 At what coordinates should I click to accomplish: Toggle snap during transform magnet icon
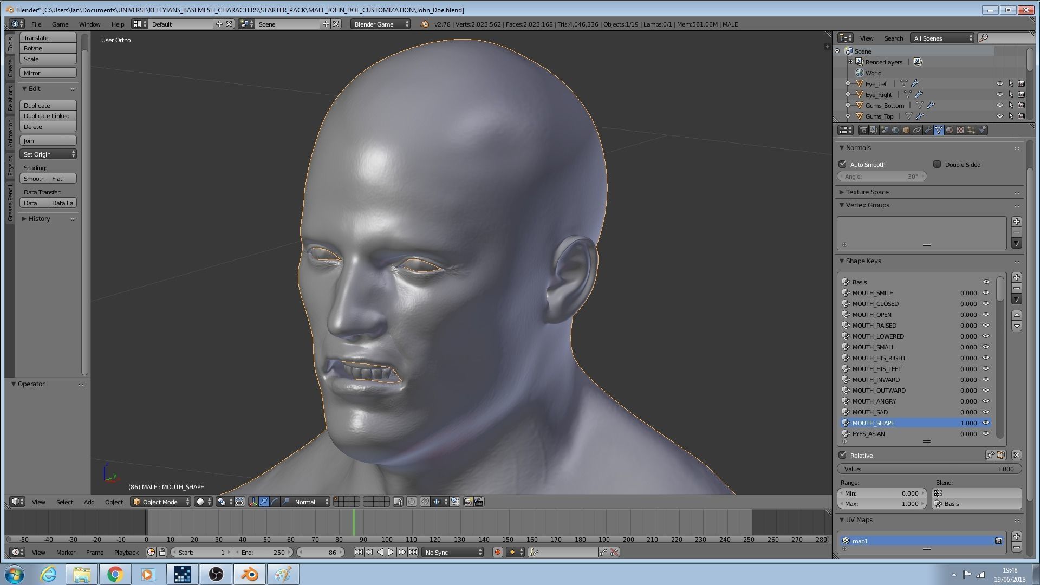[425, 502]
